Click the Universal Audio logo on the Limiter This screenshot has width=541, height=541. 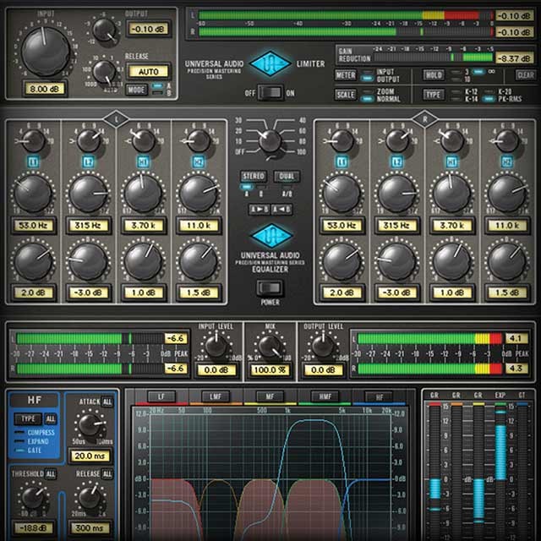click(270, 64)
